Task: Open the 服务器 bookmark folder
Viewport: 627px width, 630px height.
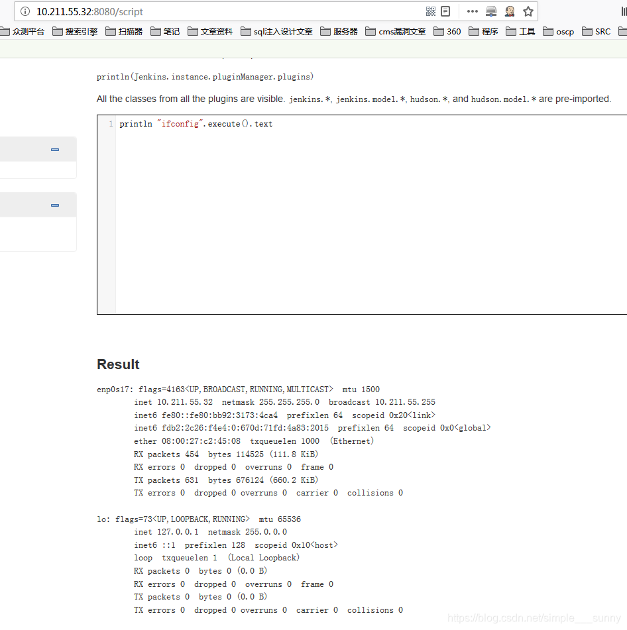Action: pos(339,31)
